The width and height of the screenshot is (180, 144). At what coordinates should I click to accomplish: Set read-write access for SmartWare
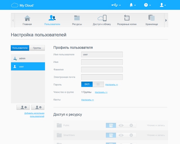tap(111, 135)
